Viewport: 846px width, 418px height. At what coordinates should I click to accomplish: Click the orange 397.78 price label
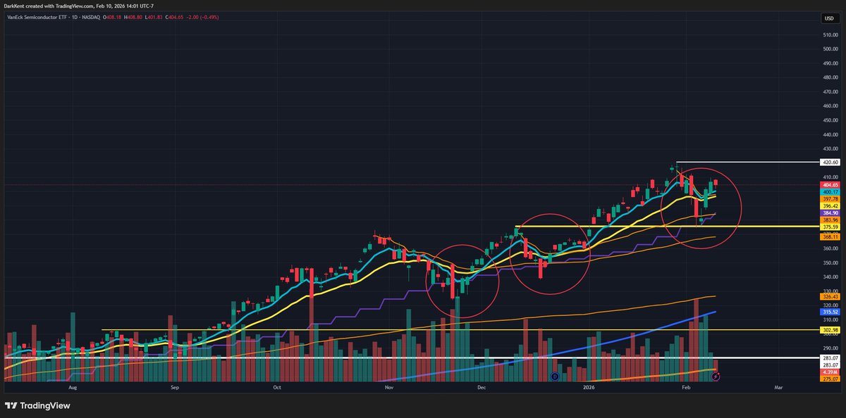click(830, 199)
